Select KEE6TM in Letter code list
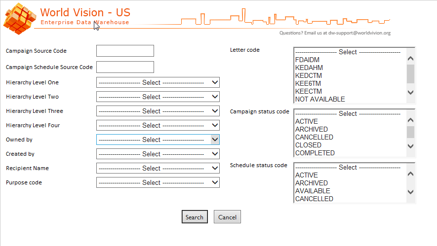The image size is (437, 246). click(x=350, y=83)
